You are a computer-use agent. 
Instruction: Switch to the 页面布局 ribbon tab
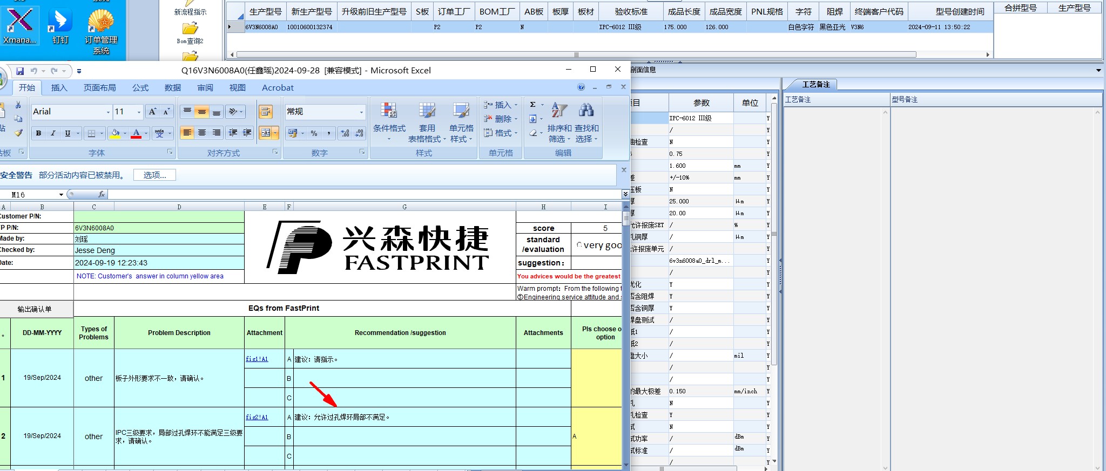click(99, 87)
